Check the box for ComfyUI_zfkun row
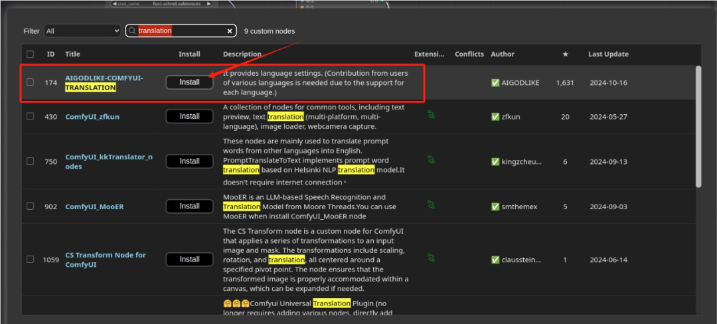This screenshot has width=717, height=324. pos(30,116)
